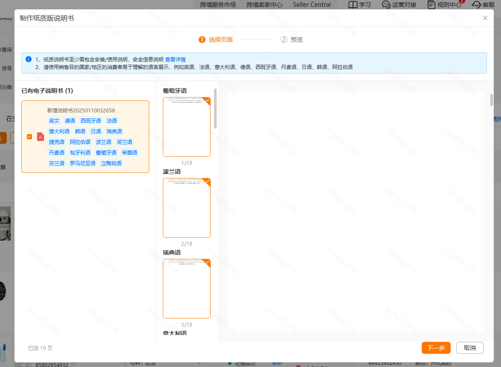Open the 查看详情 link

pos(175,59)
